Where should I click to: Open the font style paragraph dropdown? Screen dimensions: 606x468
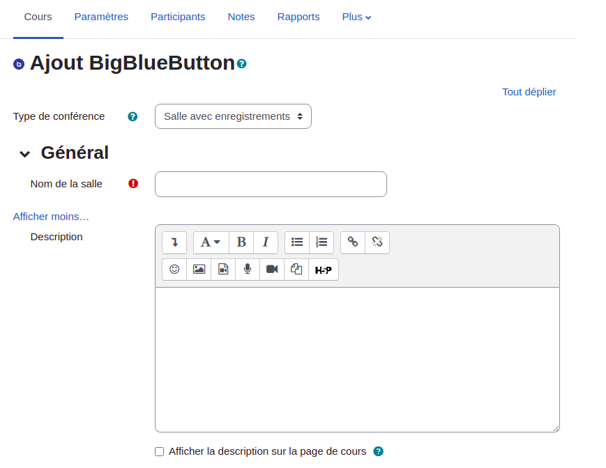point(211,242)
